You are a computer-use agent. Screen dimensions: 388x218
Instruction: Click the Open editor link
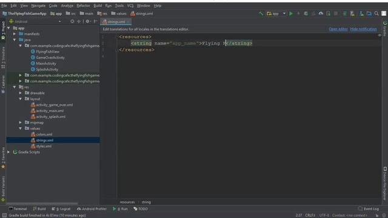tap(338, 29)
